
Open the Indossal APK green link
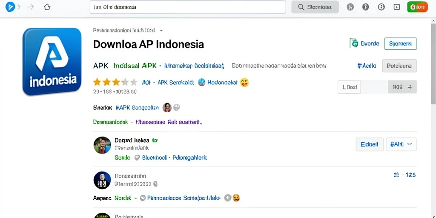[x=135, y=66]
